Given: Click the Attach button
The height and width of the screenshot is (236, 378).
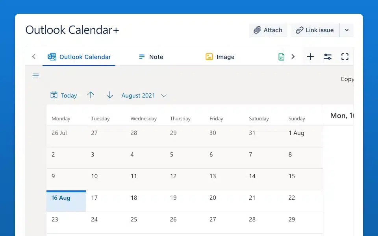Looking at the screenshot, I should point(268,30).
